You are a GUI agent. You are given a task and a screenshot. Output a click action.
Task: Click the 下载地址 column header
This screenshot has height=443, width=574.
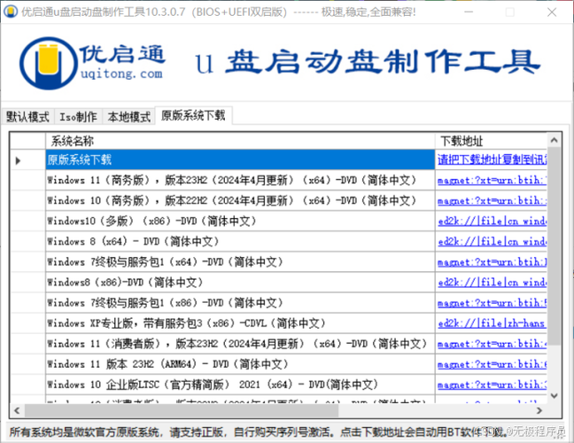click(x=491, y=141)
